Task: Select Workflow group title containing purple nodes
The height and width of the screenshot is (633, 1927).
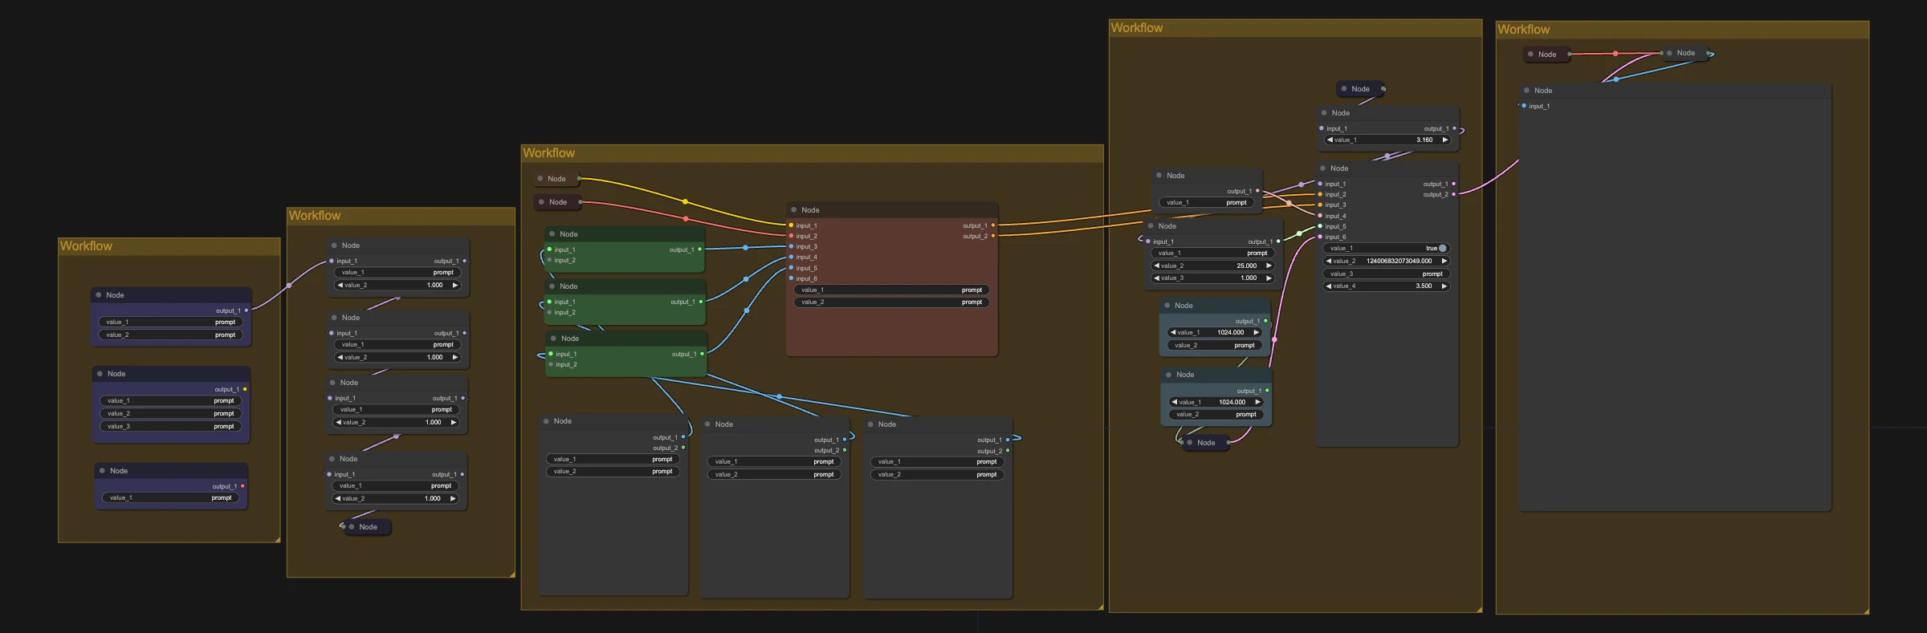Action: 86,246
